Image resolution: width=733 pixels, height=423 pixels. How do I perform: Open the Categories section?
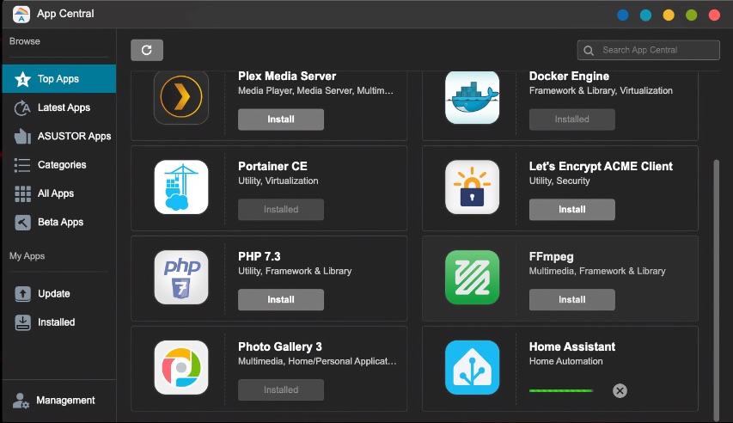(59, 165)
